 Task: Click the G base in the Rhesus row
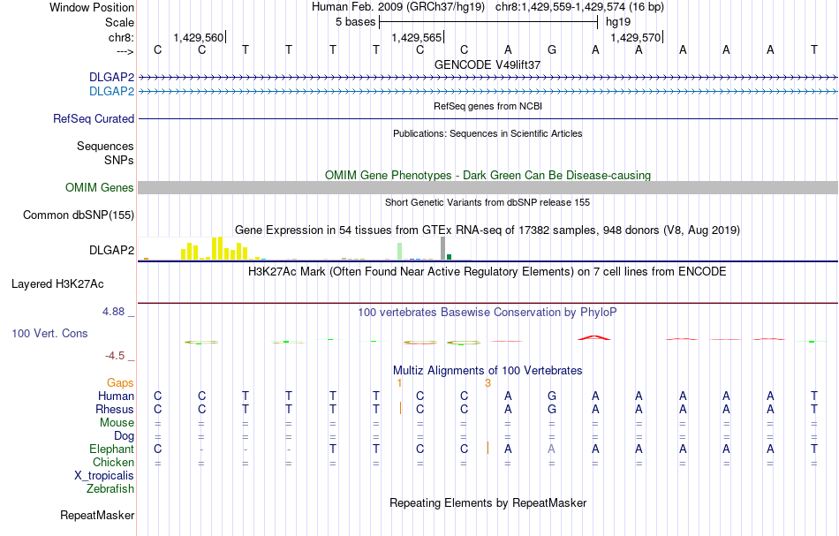point(552,409)
